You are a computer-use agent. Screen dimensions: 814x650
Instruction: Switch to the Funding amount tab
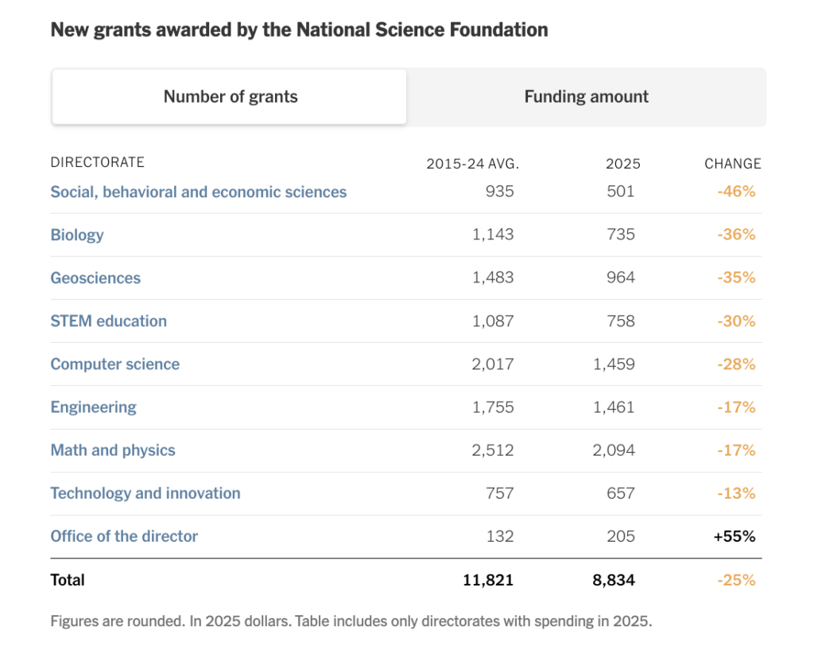586,97
